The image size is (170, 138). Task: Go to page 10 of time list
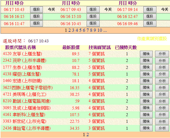coord(100,30)
